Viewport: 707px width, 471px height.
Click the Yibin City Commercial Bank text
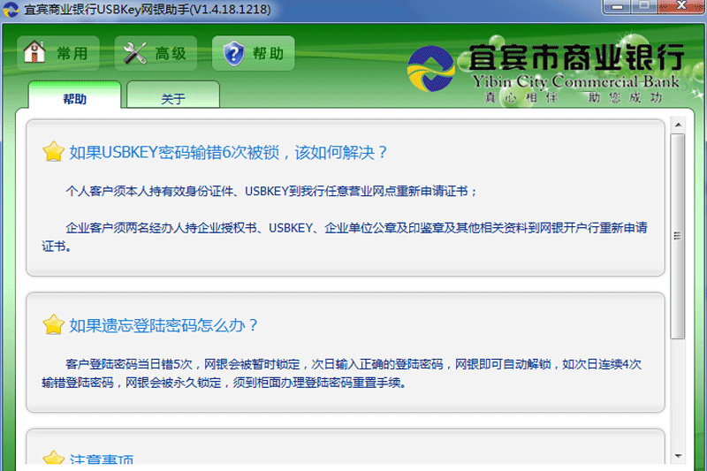click(576, 81)
